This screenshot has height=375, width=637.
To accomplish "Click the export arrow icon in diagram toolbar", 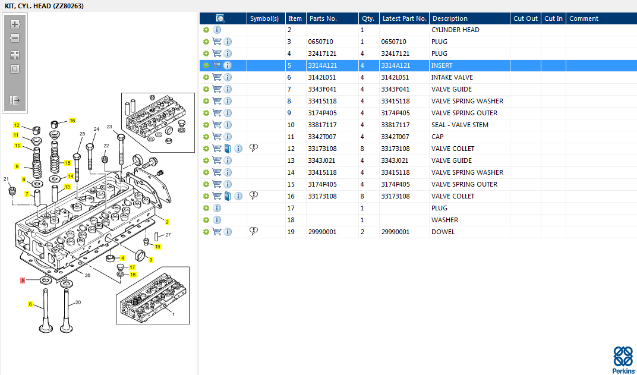I will click(15, 100).
